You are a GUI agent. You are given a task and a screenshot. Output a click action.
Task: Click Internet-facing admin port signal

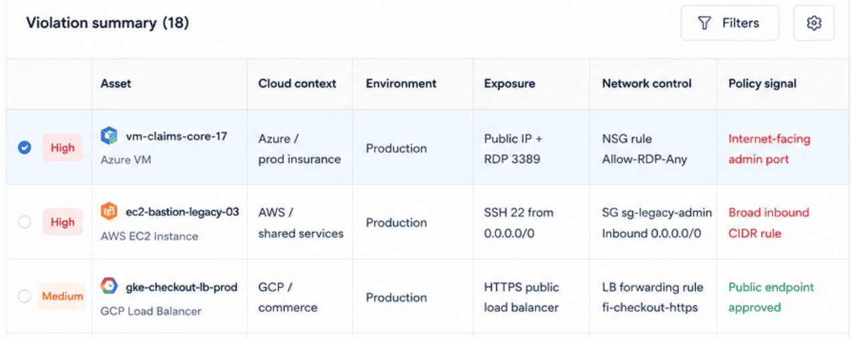pyautogui.click(x=769, y=149)
